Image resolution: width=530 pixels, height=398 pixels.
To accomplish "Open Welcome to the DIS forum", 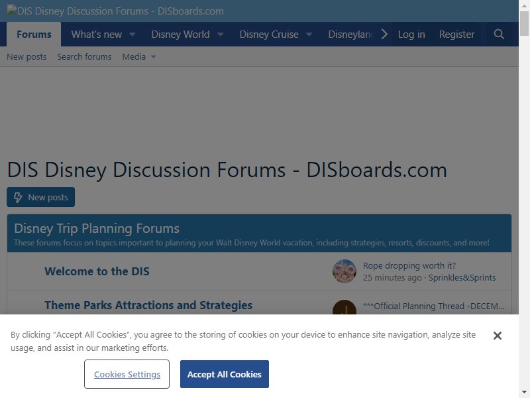I will click(97, 271).
